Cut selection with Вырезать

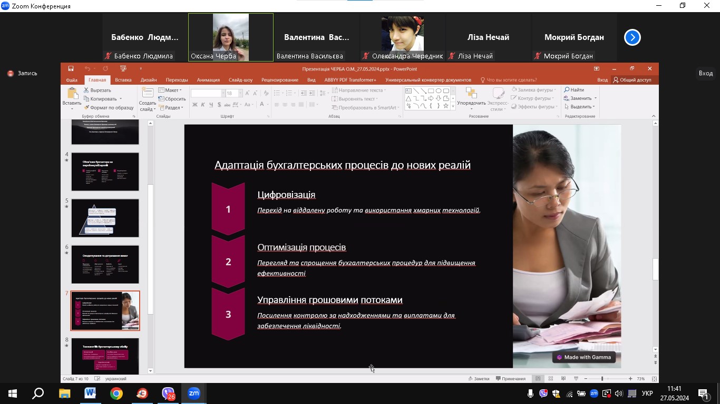click(97, 90)
